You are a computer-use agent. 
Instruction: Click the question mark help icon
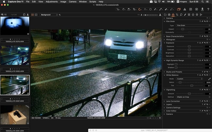click(208, 9)
